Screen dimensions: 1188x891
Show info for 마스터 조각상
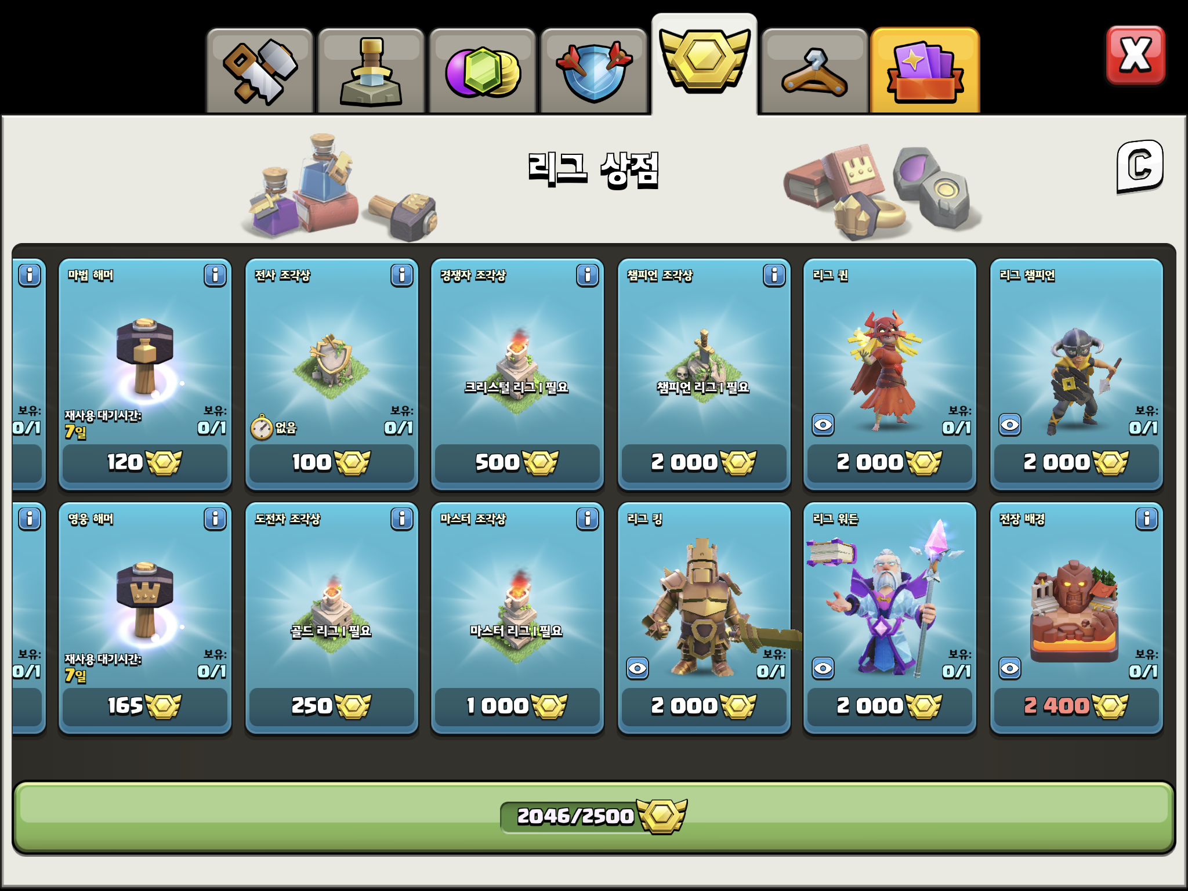click(x=588, y=519)
